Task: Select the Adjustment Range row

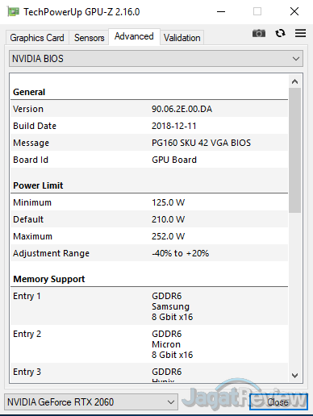Action: point(149,253)
